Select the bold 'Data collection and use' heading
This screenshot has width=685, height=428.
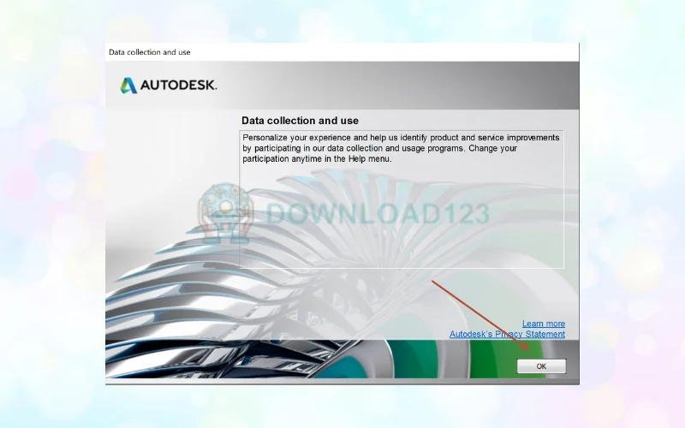click(300, 121)
